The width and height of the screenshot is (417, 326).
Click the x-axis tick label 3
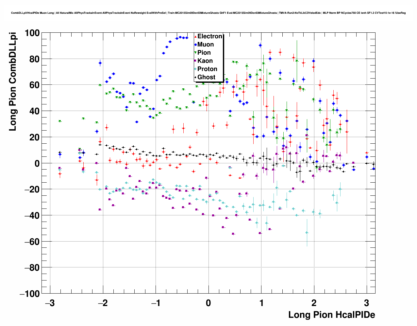367,303
